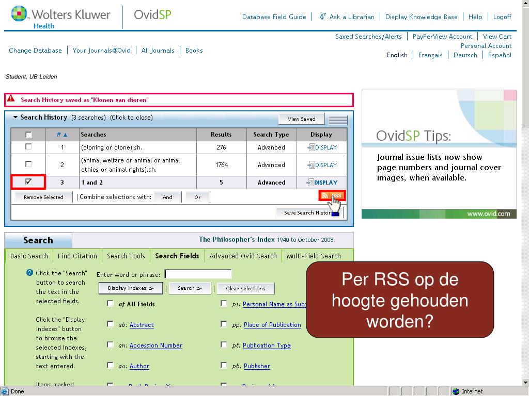Enable the 'af All Fields' checkbox
This screenshot has height=396, width=529.
point(110,303)
